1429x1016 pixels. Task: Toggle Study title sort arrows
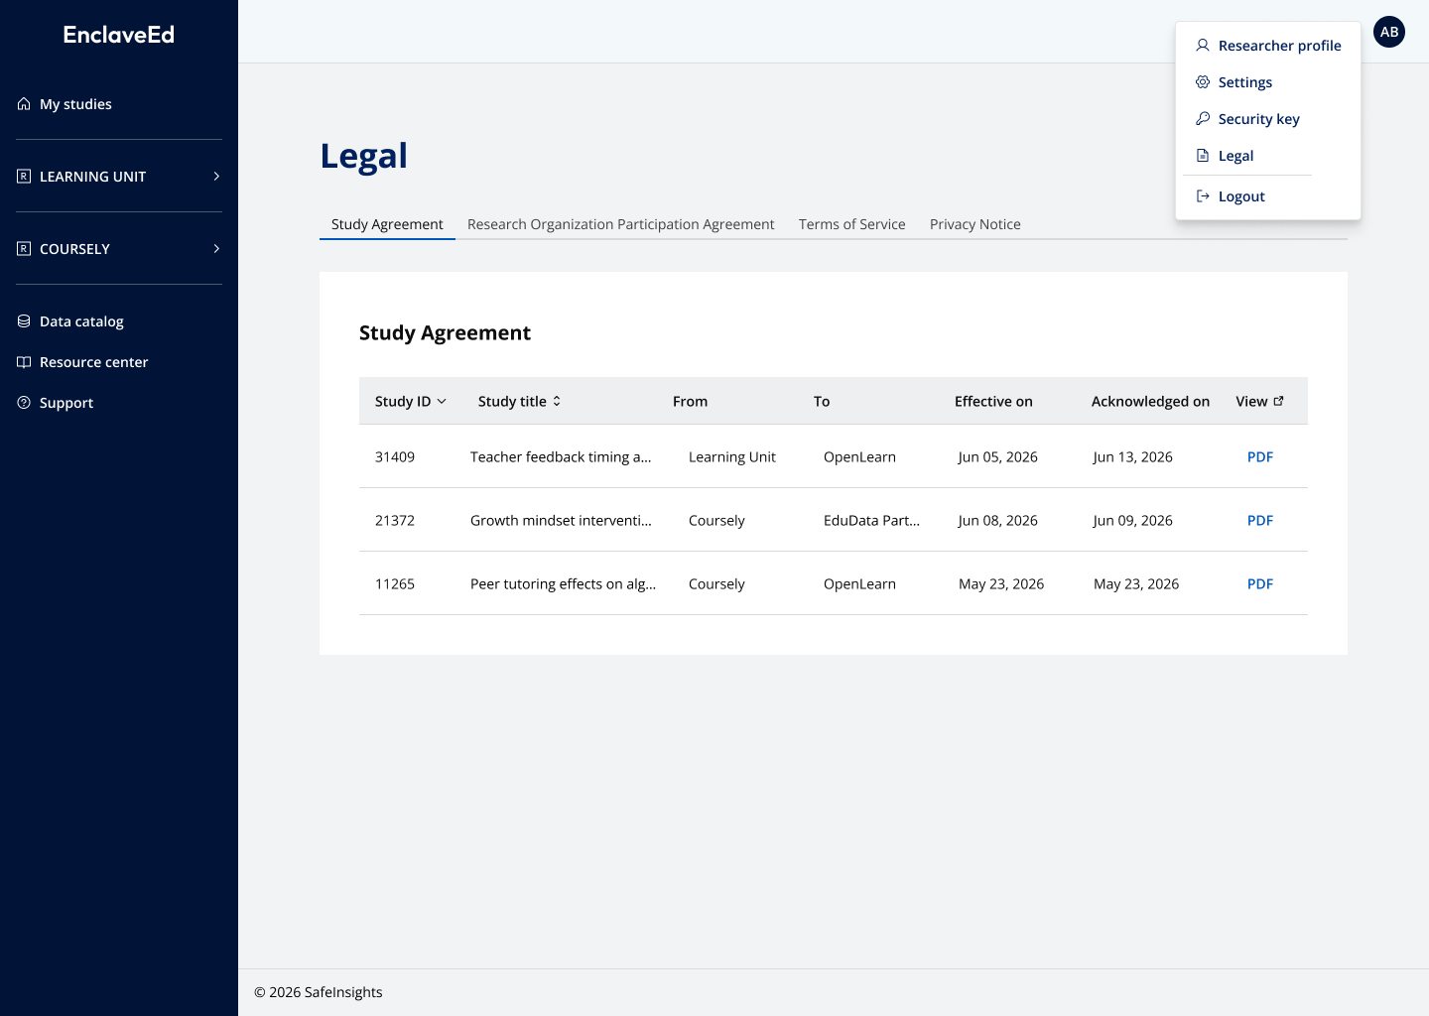[x=557, y=402]
